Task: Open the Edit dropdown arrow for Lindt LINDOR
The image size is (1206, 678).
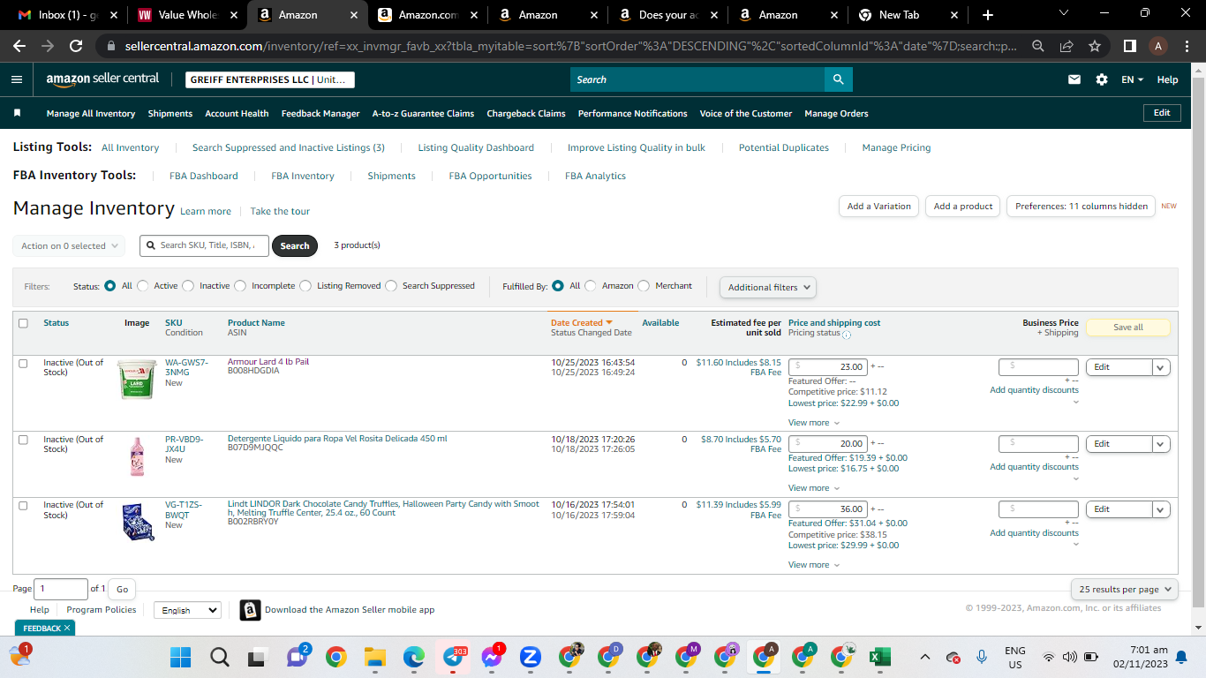Action: point(1161,509)
